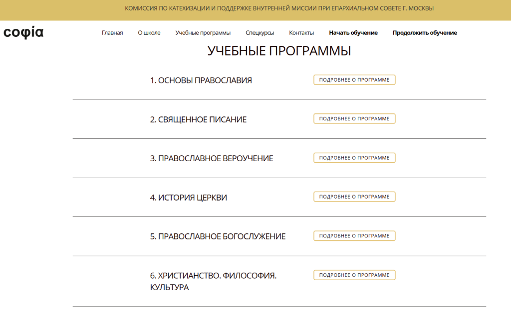Open the Главная menu item
This screenshot has height=318, width=511.
112,33
